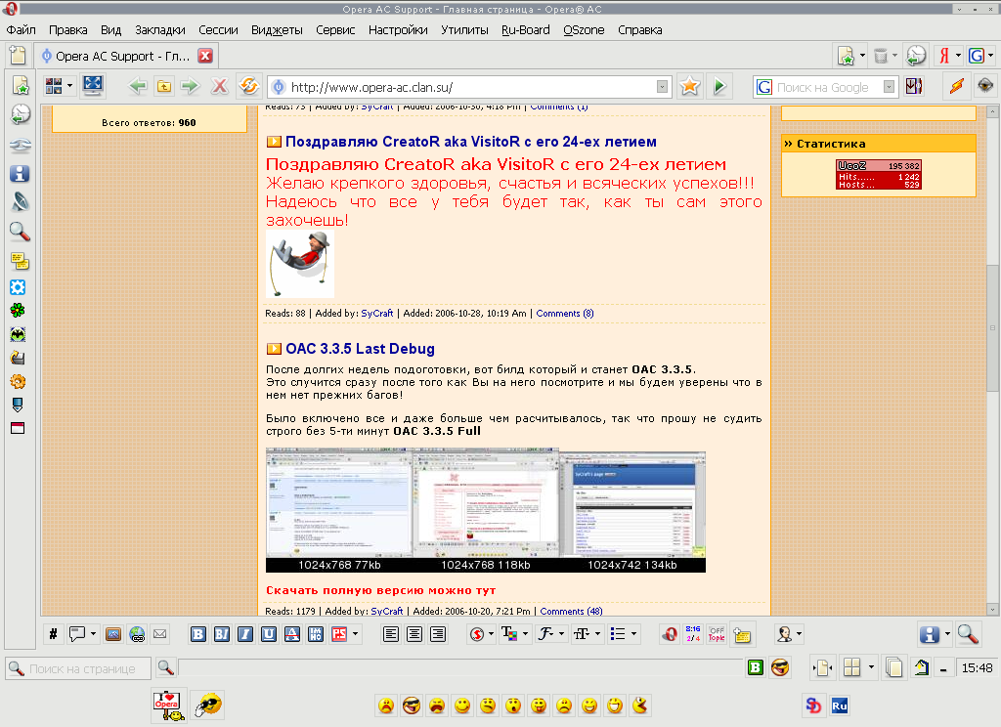Expand the Google search engine dropdown
1001x727 pixels.
(x=889, y=87)
